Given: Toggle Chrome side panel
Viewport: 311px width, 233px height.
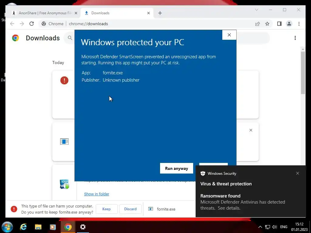Looking at the screenshot, I should [279, 24].
